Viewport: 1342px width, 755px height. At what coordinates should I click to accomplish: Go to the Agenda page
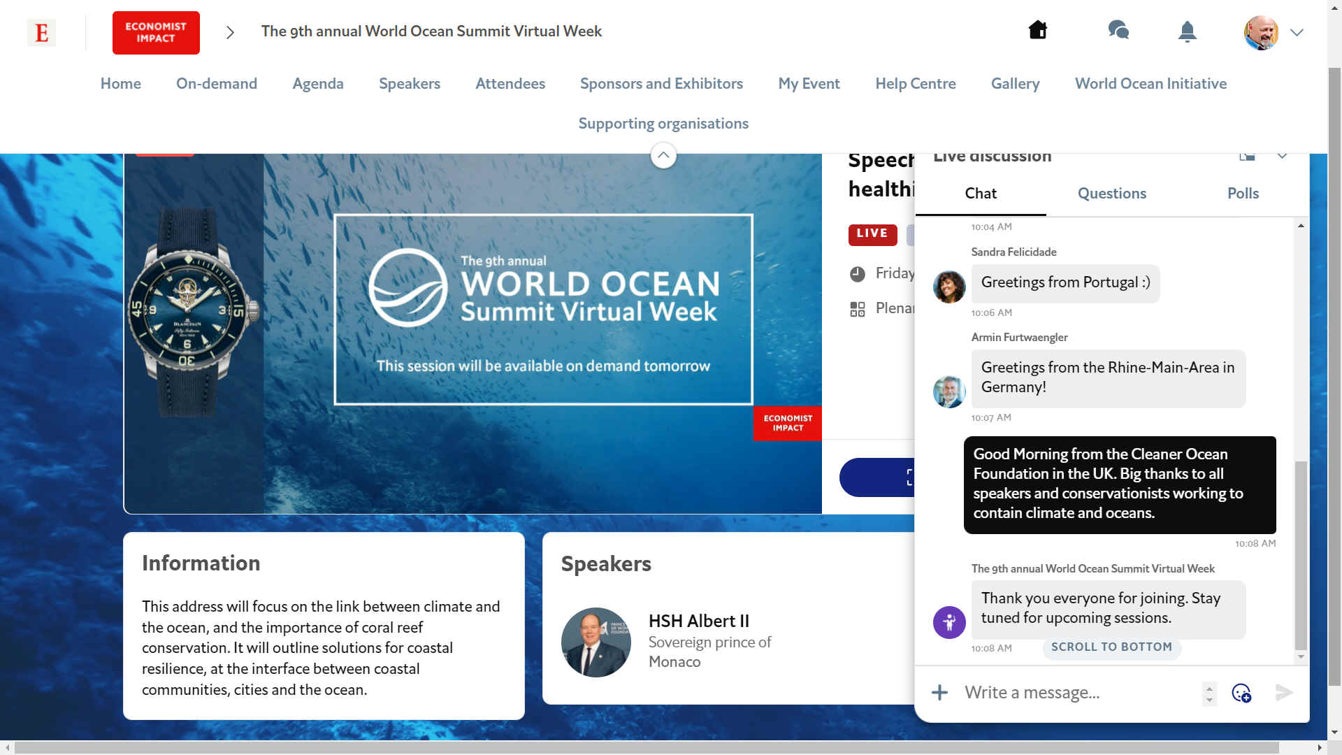click(x=318, y=84)
